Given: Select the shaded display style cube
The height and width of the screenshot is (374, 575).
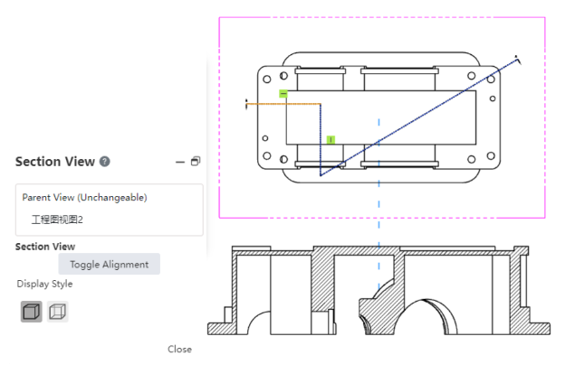Looking at the screenshot, I should 31,312.
